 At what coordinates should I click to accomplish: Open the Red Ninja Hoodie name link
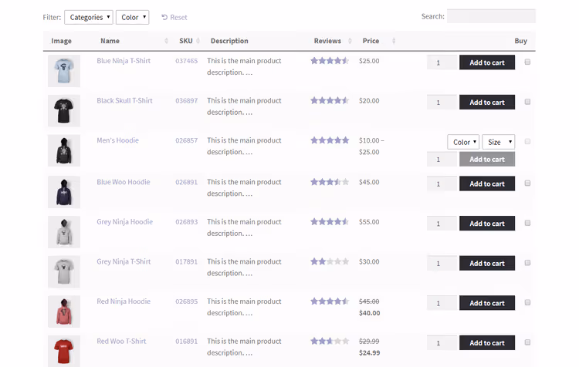coord(124,301)
